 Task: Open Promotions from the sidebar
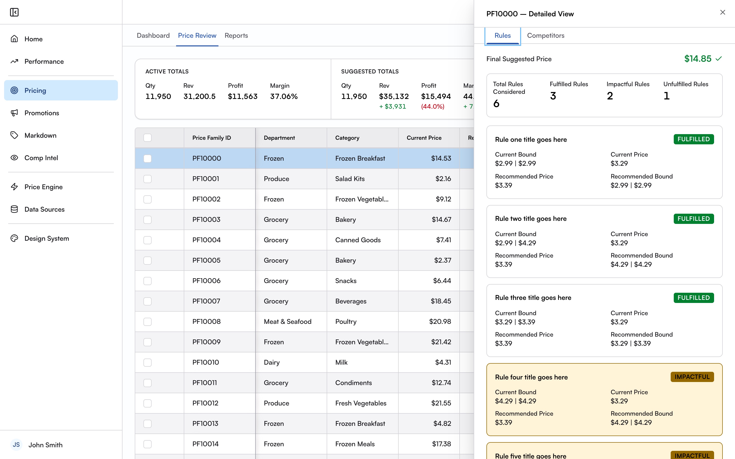61,113
